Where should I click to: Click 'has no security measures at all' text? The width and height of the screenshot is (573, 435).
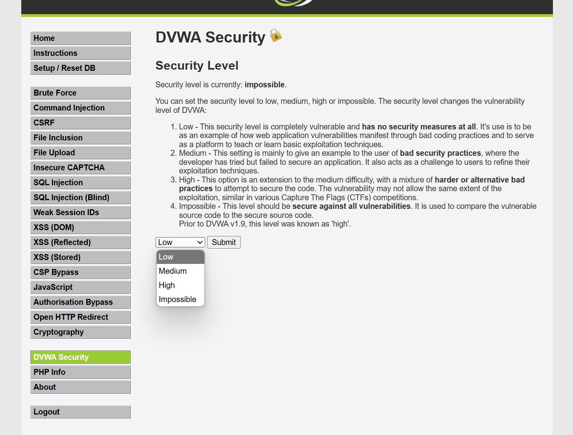point(419,127)
